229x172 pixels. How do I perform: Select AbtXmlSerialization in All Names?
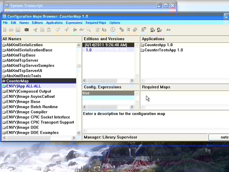click(39, 45)
